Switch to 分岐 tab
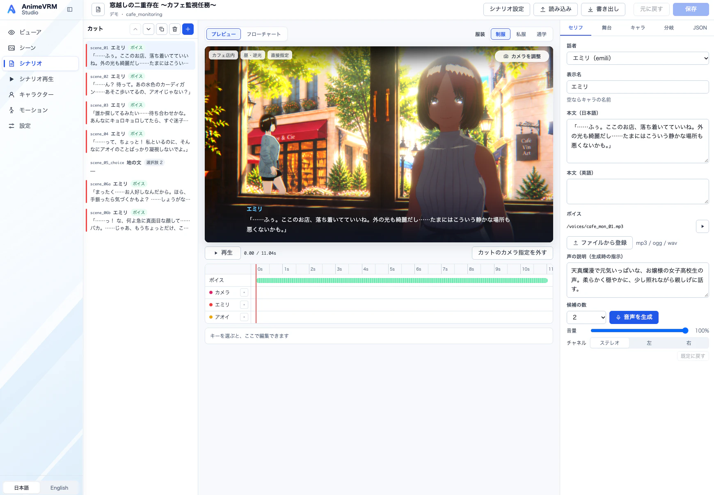 pos(669,28)
